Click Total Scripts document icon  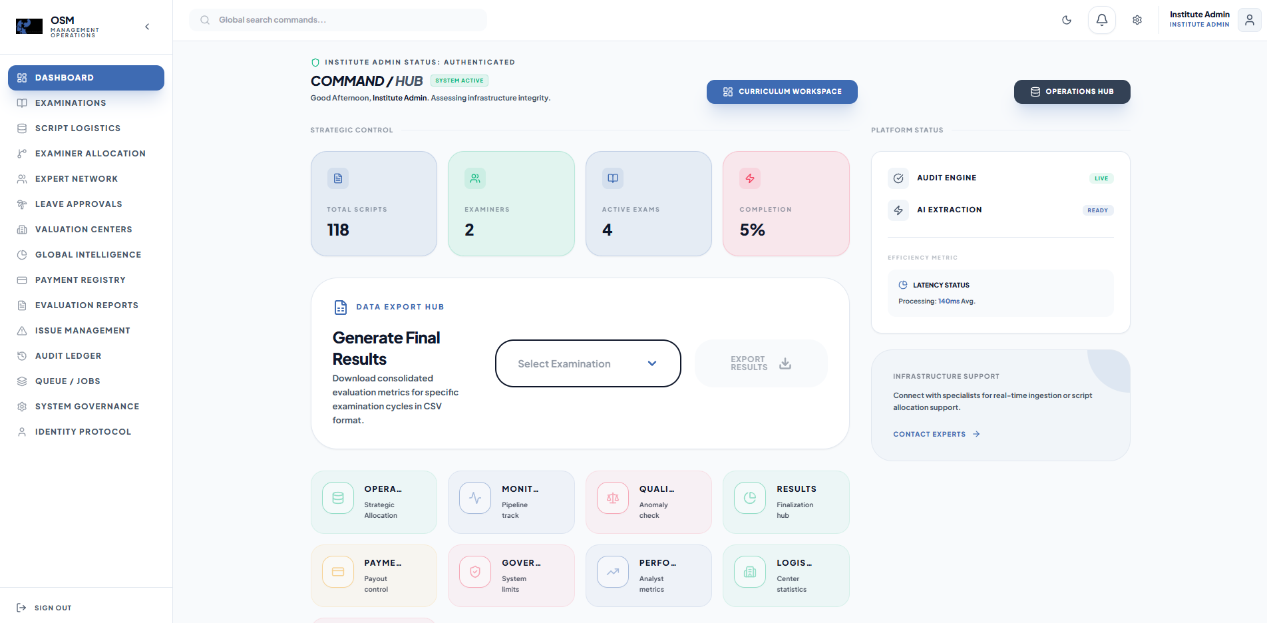tap(338, 178)
